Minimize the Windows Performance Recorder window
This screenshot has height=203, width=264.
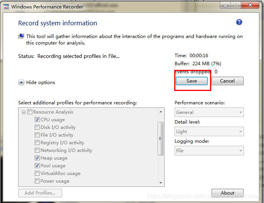(225, 6)
